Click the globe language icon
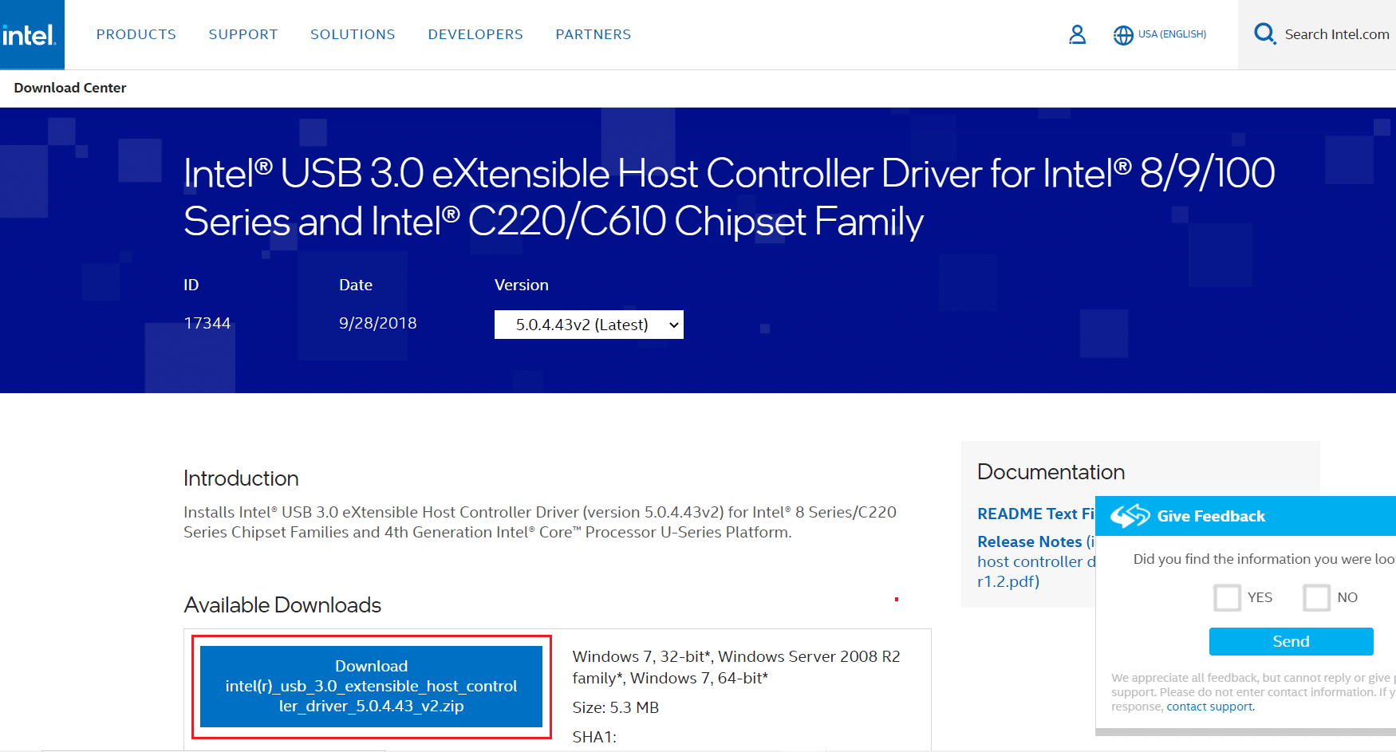The image size is (1396, 752). click(1123, 34)
